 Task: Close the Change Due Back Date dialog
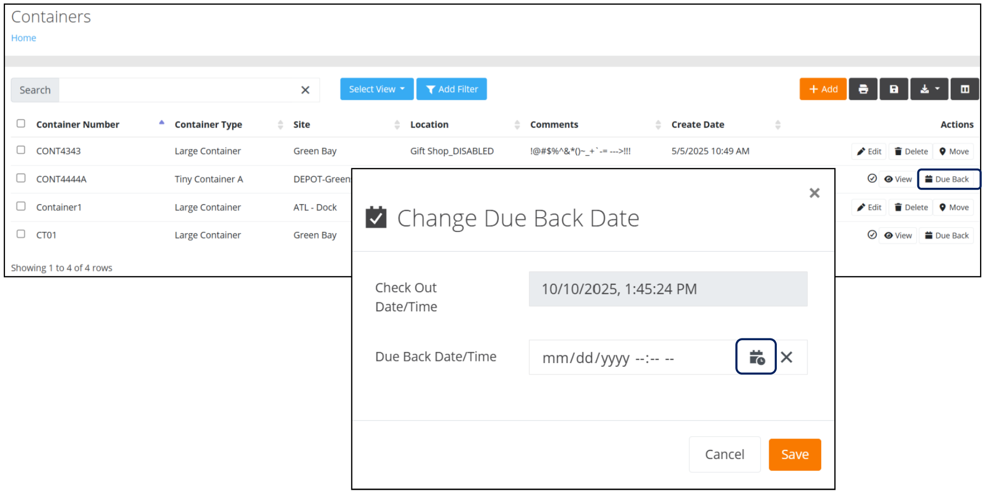point(815,193)
